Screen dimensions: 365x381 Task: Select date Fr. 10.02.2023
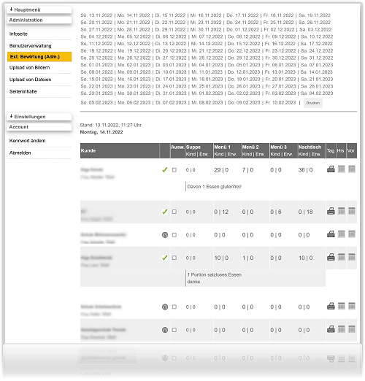tap(280, 103)
